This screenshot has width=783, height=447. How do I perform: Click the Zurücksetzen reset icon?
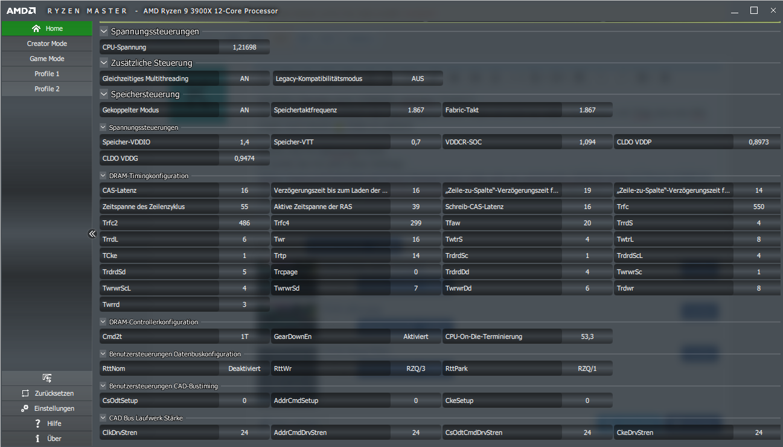pyautogui.click(x=25, y=393)
